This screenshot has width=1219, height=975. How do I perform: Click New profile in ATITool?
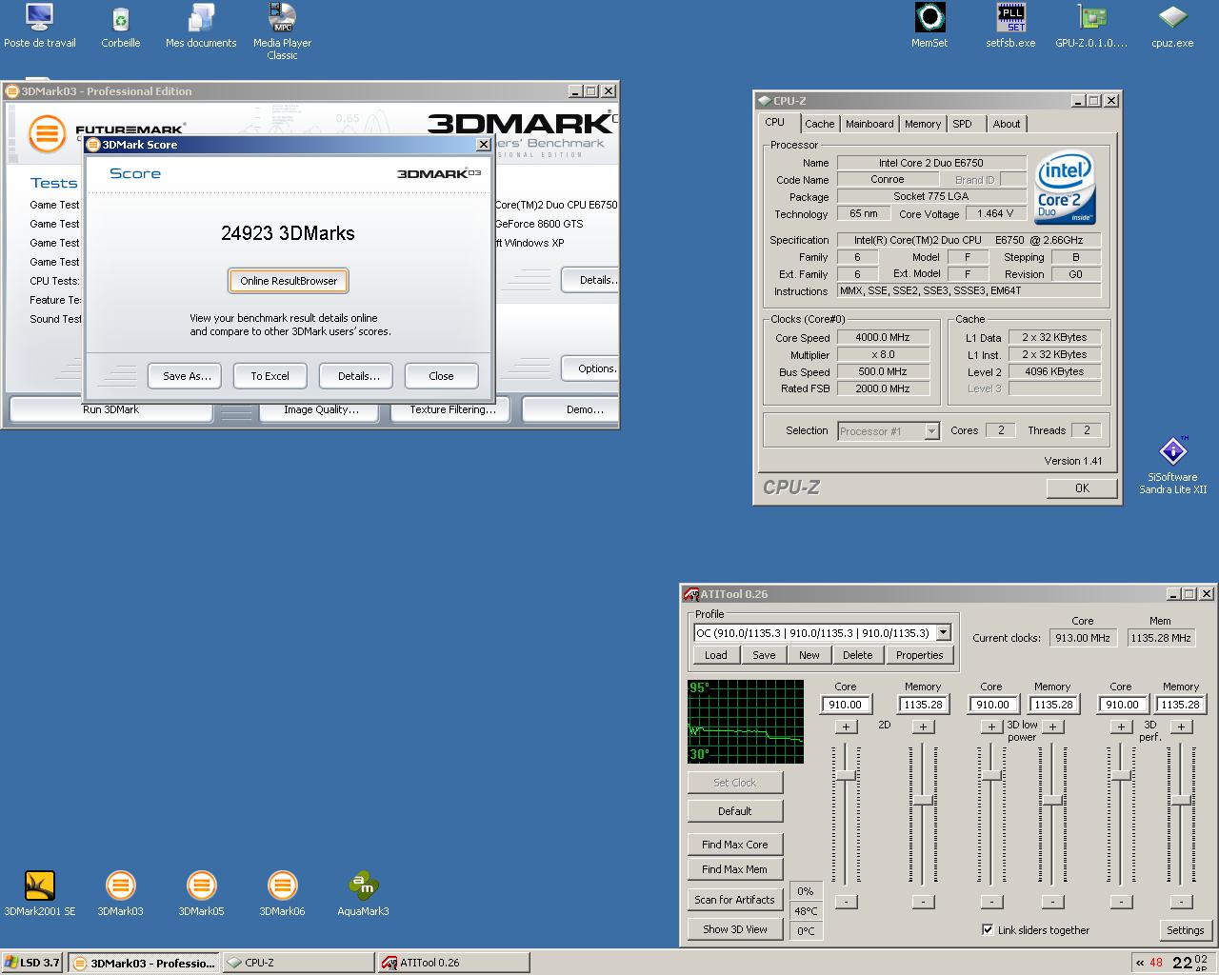pos(809,655)
